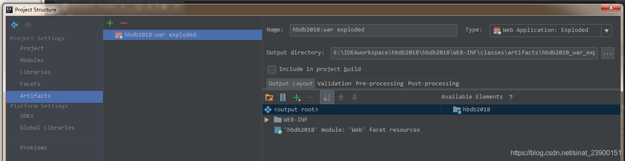Click the war exploded artifact gift icon

(119, 35)
